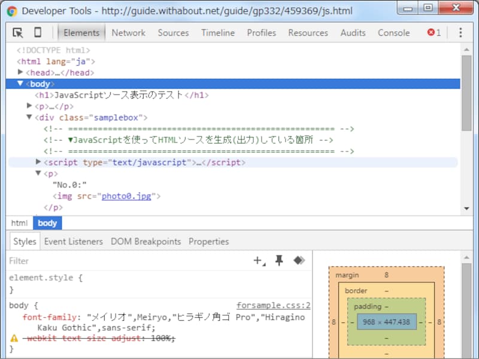This screenshot has width=479, height=359.
Task: Select the Styles sidebar tab
Action: tap(25, 242)
